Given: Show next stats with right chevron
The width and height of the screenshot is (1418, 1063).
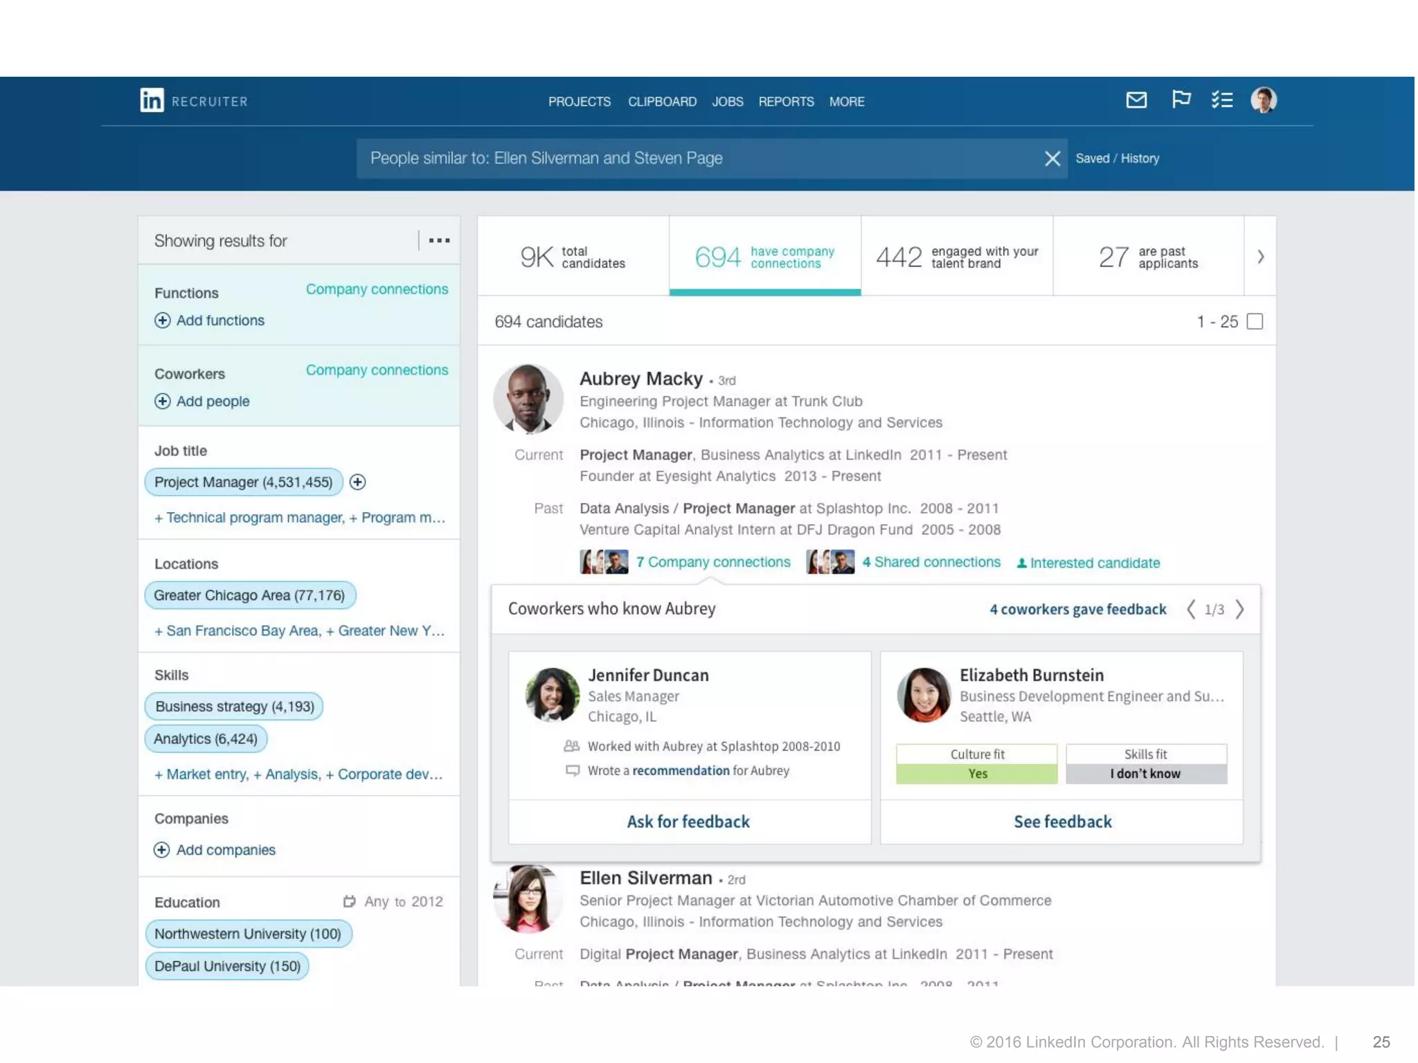Looking at the screenshot, I should [x=1260, y=257].
